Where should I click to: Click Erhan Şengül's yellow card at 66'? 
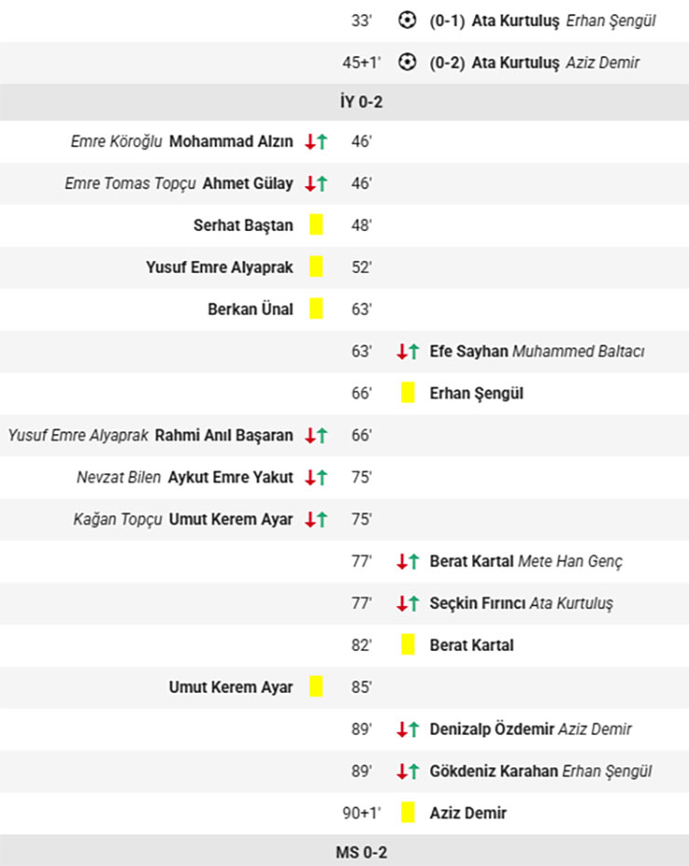pos(408,393)
